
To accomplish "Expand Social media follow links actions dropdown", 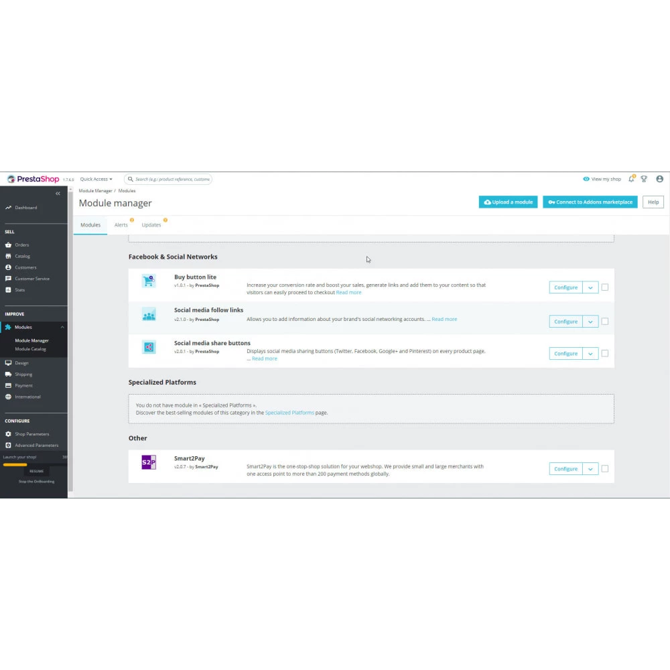I will pyautogui.click(x=590, y=322).
